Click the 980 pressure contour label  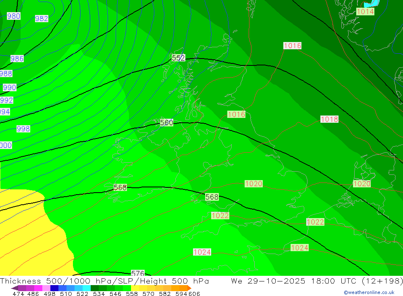click(14, 16)
